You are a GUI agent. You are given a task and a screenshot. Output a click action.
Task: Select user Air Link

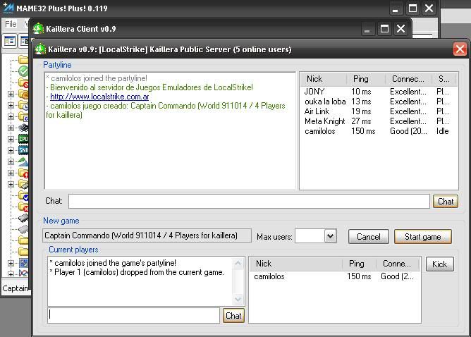point(317,111)
